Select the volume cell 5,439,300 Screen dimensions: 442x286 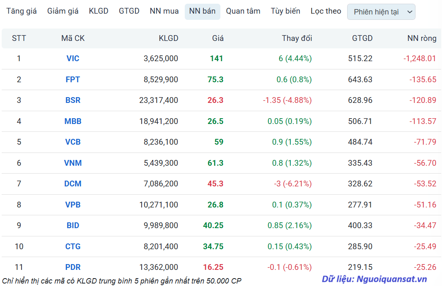pos(161,163)
